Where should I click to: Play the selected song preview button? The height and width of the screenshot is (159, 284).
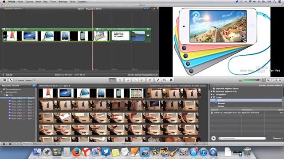213,138
